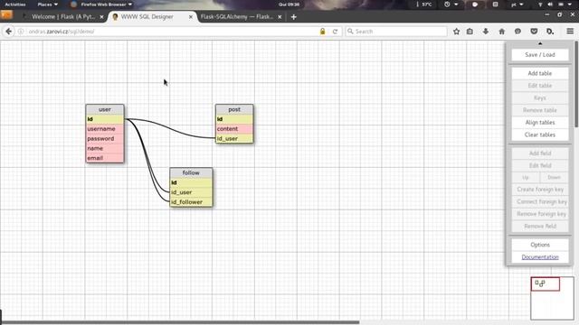Select the follow table title
579x325 pixels.
click(x=191, y=172)
